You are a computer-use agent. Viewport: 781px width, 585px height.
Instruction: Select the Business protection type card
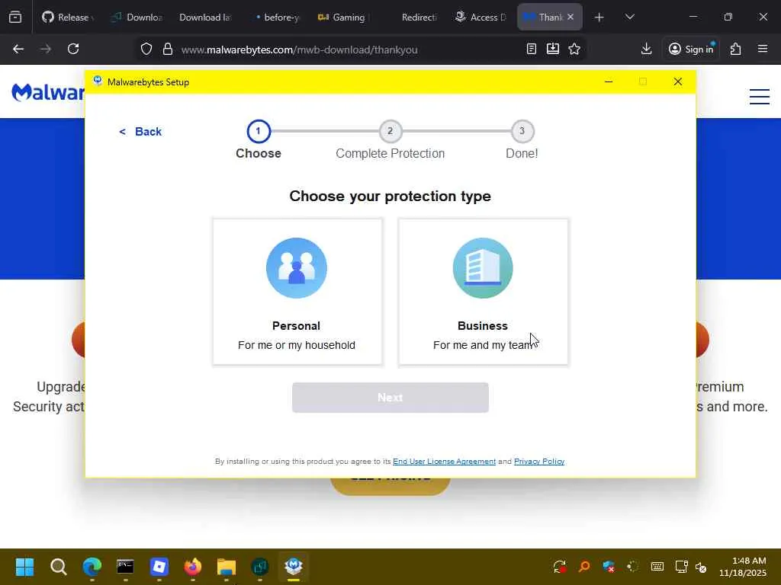(x=483, y=292)
